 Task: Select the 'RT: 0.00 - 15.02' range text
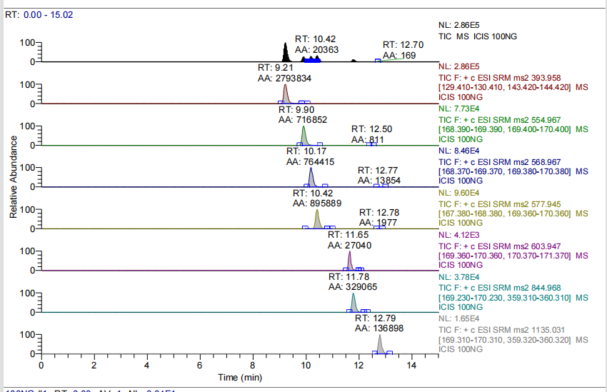point(39,15)
